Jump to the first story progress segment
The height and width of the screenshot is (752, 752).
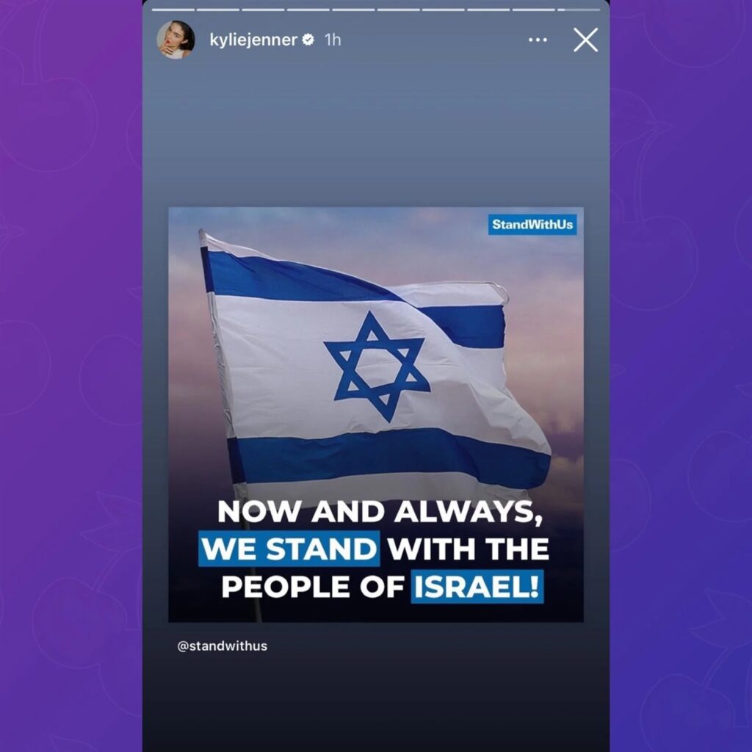pyautogui.click(x=173, y=10)
